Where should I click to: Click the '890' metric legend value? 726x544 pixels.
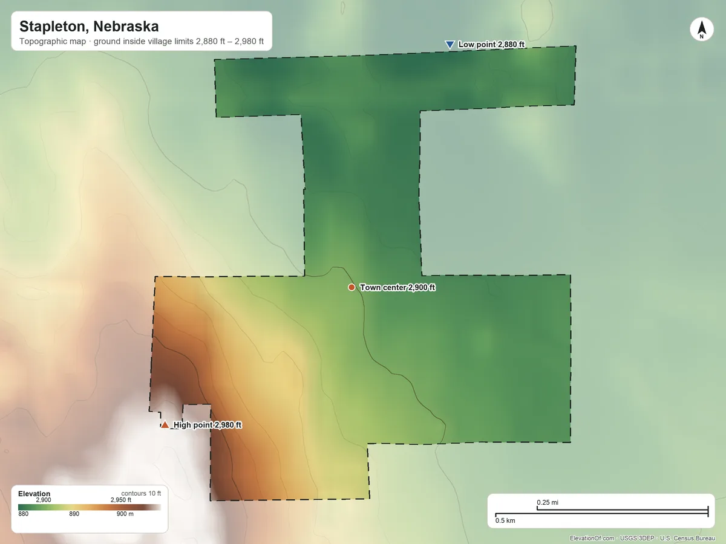(x=74, y=514)
